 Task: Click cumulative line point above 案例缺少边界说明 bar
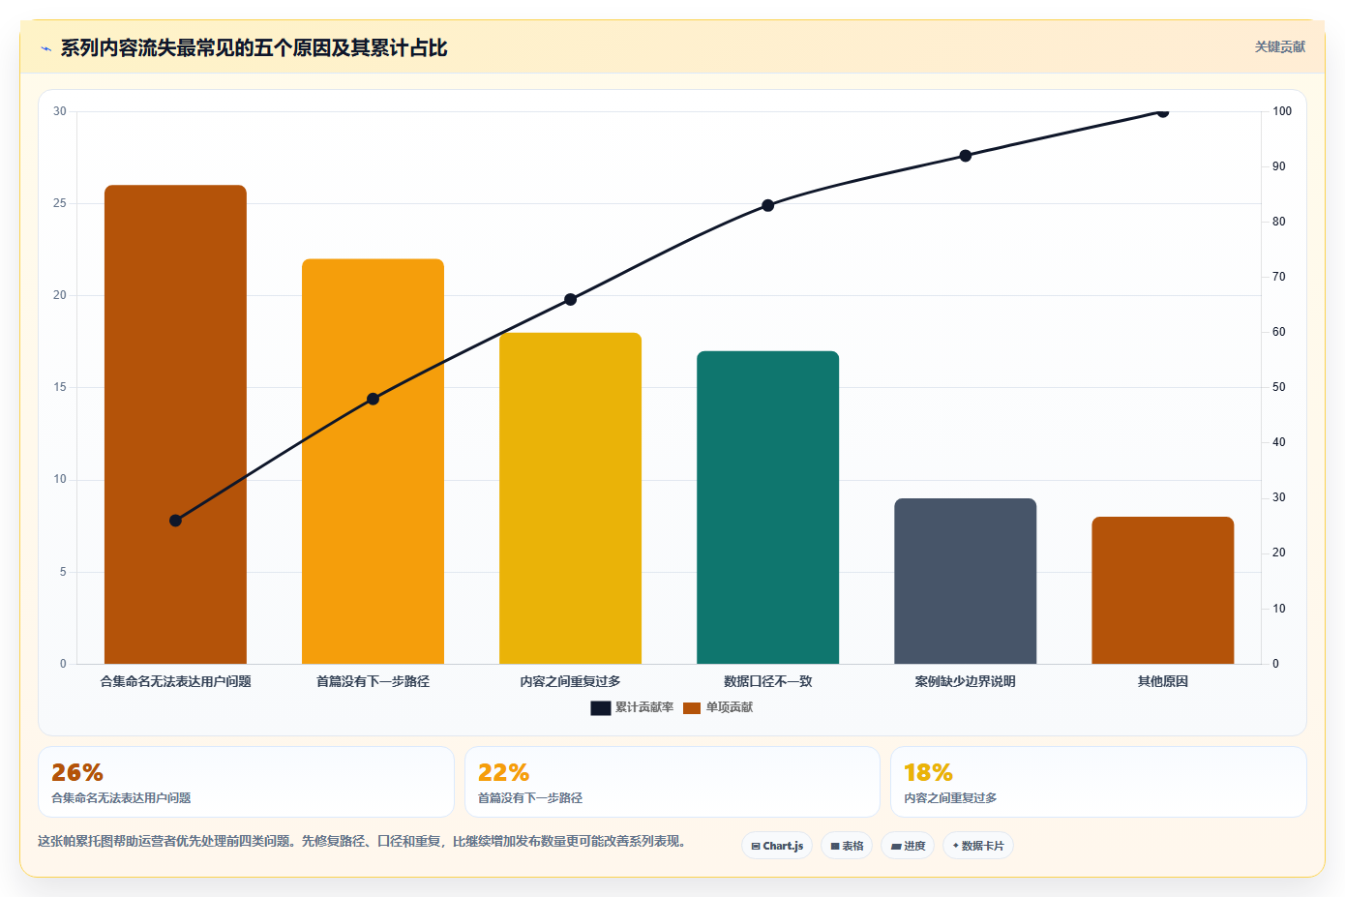click(965, 156)
